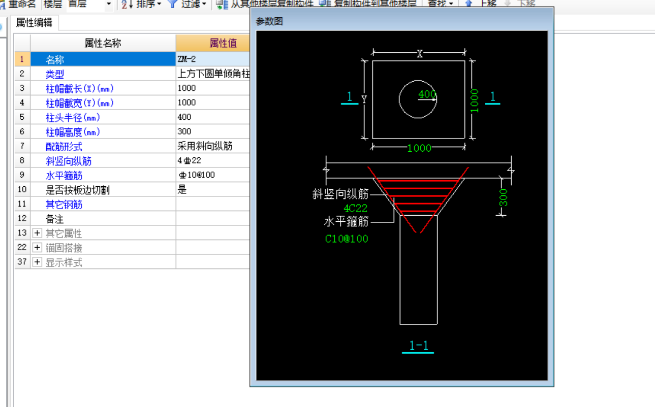This screenshot has height=407, width=655.
Task: Click the 上方下圆单倾角柱 type value
Action: [213, 74]
